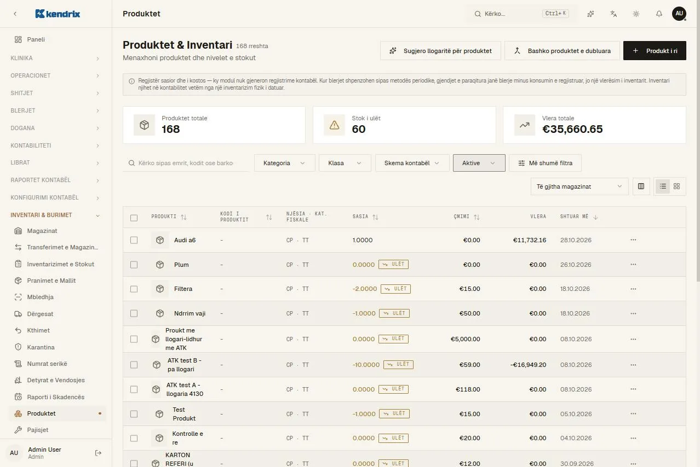Open the Të gjitha magazinat dropdown
Screen dimensions: 700x467
[x=579, y=186]
